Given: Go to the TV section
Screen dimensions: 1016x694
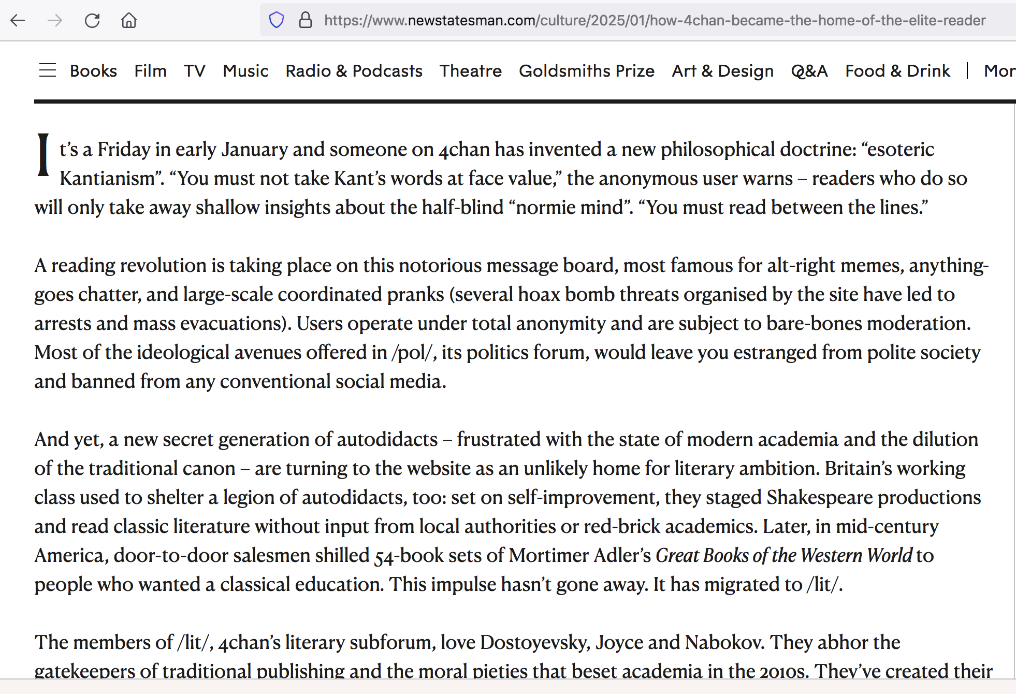Looking at the screenshot, I should point(195,71).
